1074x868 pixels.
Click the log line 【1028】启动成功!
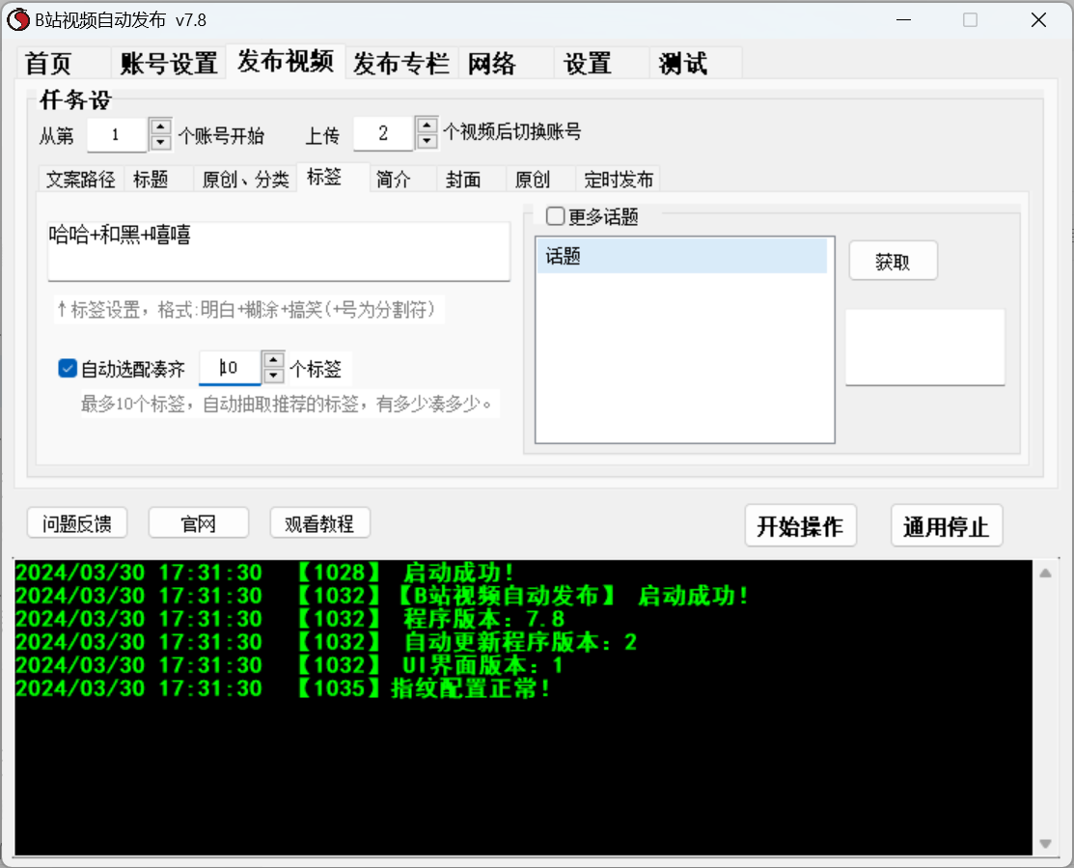(x=265, y=573)
